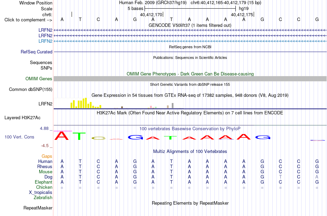
Task: Open 'RefSeq genes from NCBI' title
Action: (x=190, y=47)
